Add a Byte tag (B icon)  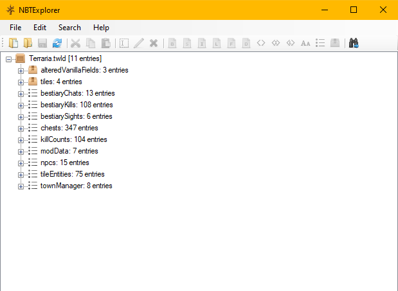[x=172, y=43]
